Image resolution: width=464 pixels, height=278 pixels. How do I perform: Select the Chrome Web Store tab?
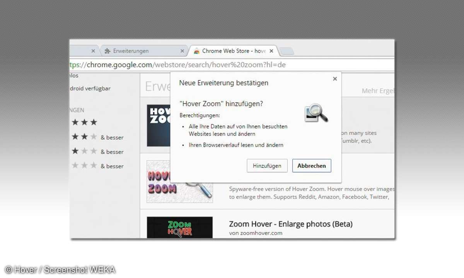point(234,51)
